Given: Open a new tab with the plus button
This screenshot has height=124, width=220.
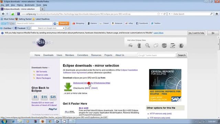Looking at the screenshot, I should 42,9.
